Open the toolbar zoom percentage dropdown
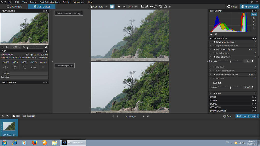 tap(136, 7)
